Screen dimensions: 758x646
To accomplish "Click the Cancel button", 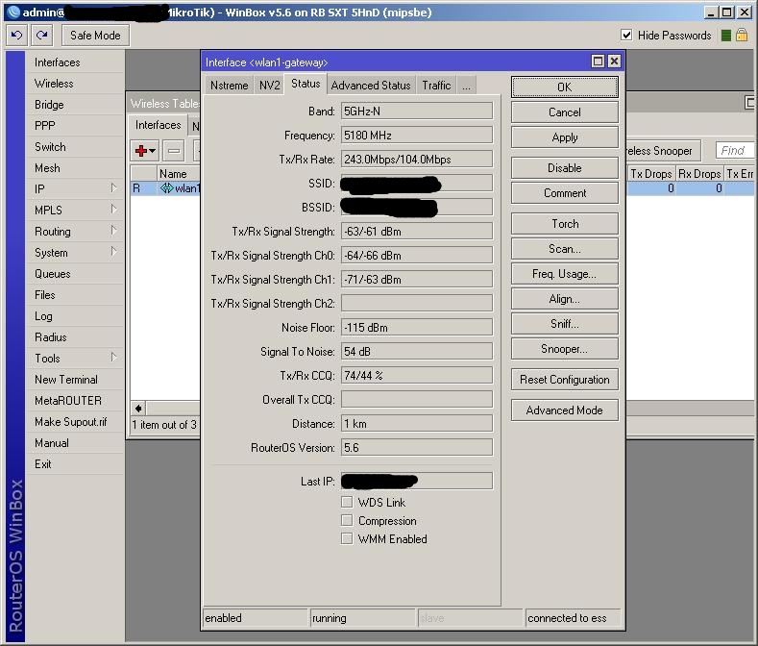I will (565, 112).
